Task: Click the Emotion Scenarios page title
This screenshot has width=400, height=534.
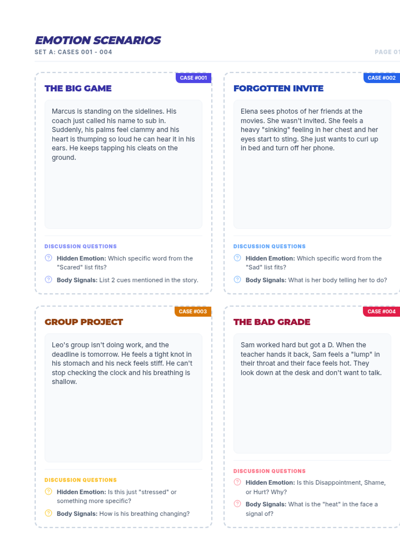Action: pos(98,40)
